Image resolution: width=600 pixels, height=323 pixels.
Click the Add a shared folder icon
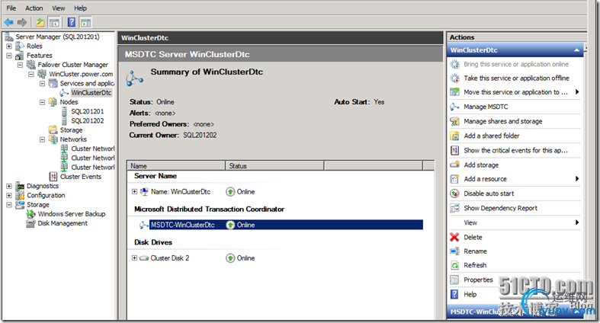coord(454,136)
